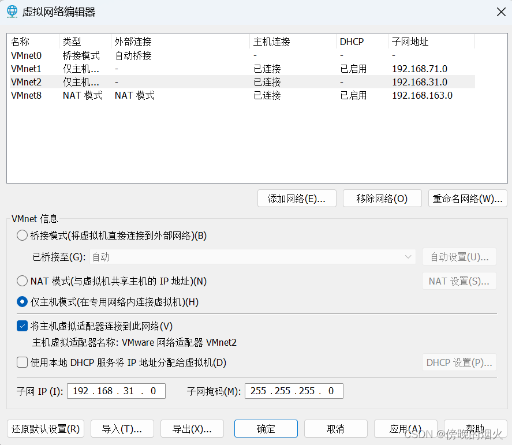Select the VMnet1 row
Screen dimensions: 512x445
(242, 69)
